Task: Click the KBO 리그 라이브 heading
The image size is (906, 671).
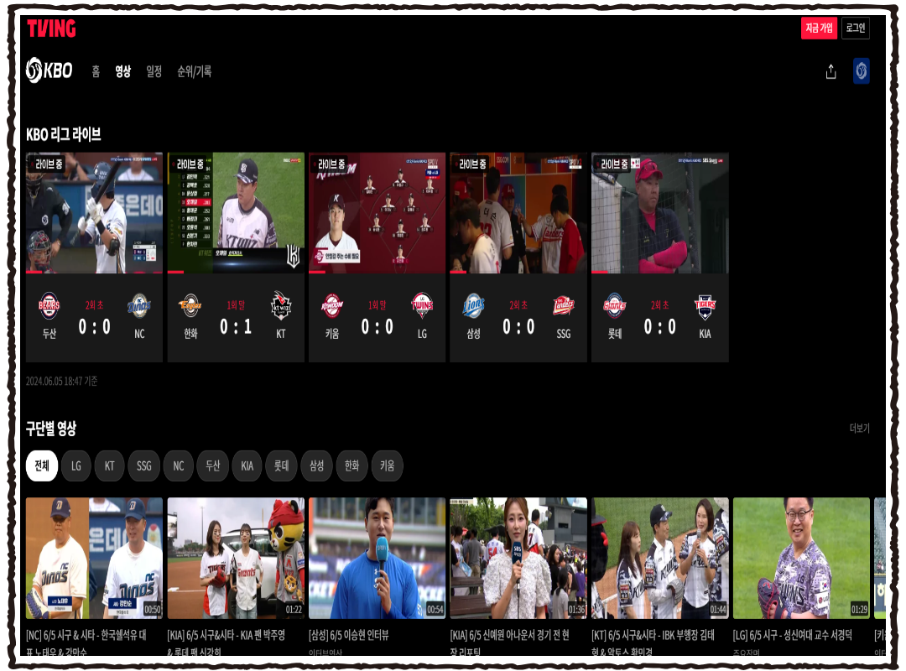Action: (64, 134)
